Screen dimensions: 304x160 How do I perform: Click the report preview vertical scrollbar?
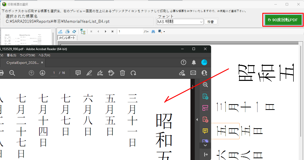300,100
